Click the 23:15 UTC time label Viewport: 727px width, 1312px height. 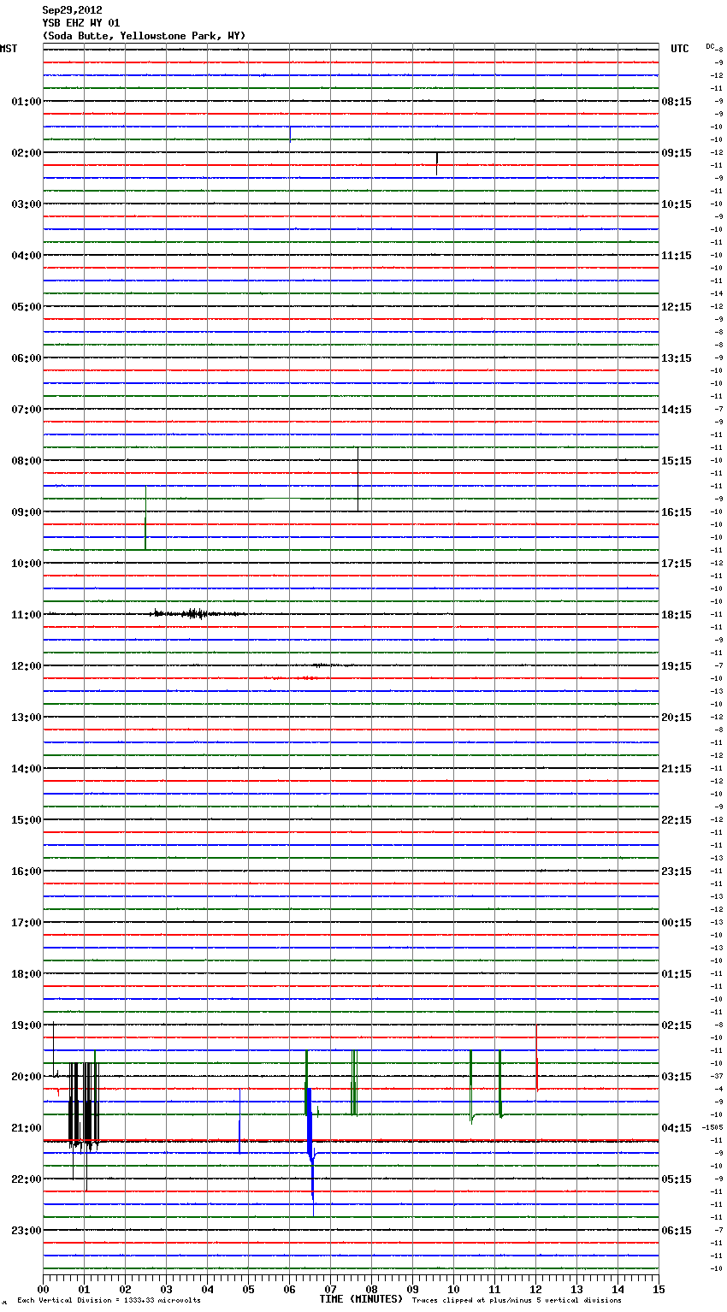point(677,872)
